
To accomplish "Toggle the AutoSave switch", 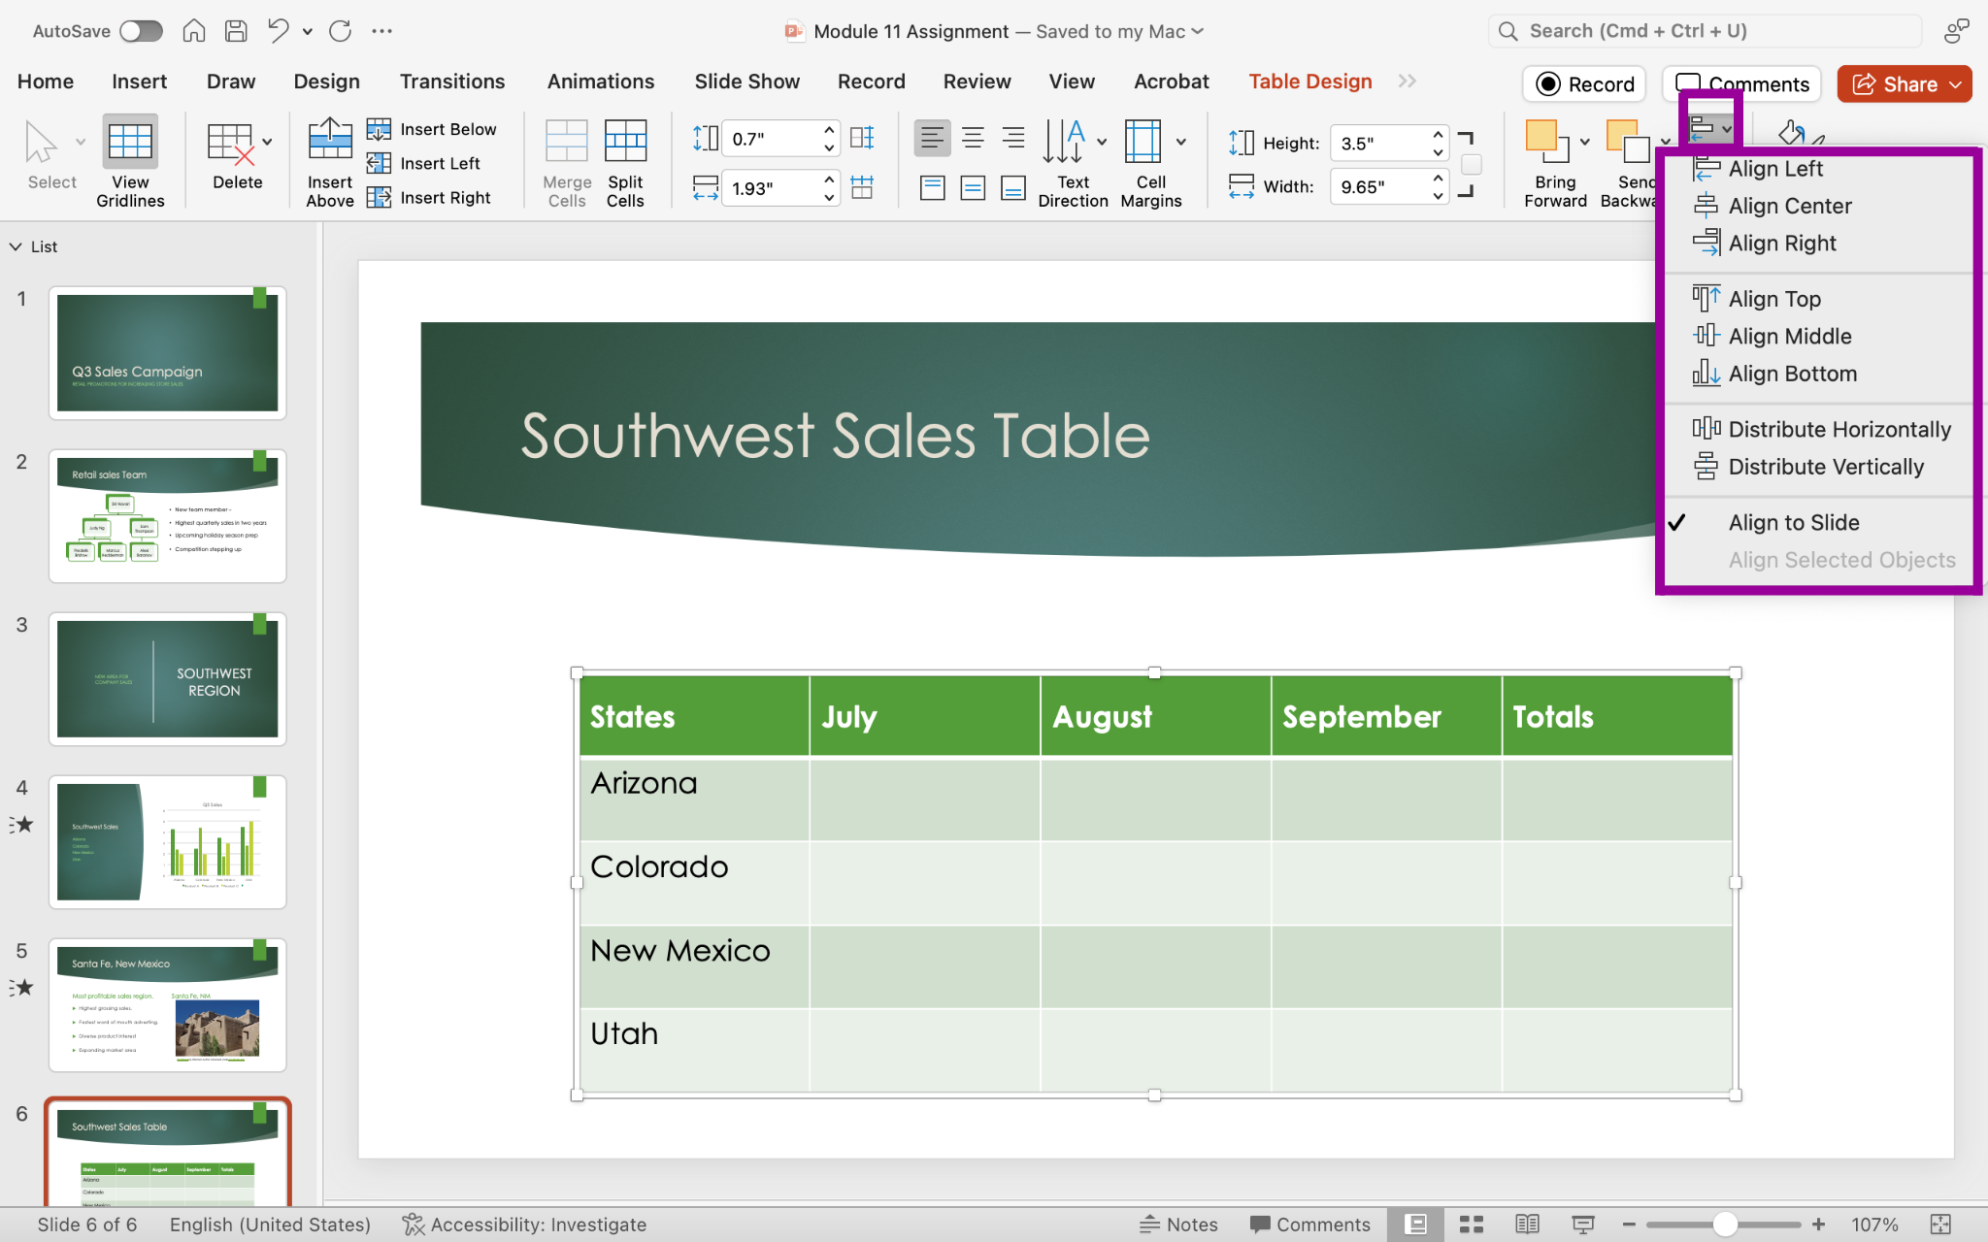I will (141, 31).
